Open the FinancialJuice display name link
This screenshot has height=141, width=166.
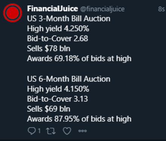coord(52,9)
